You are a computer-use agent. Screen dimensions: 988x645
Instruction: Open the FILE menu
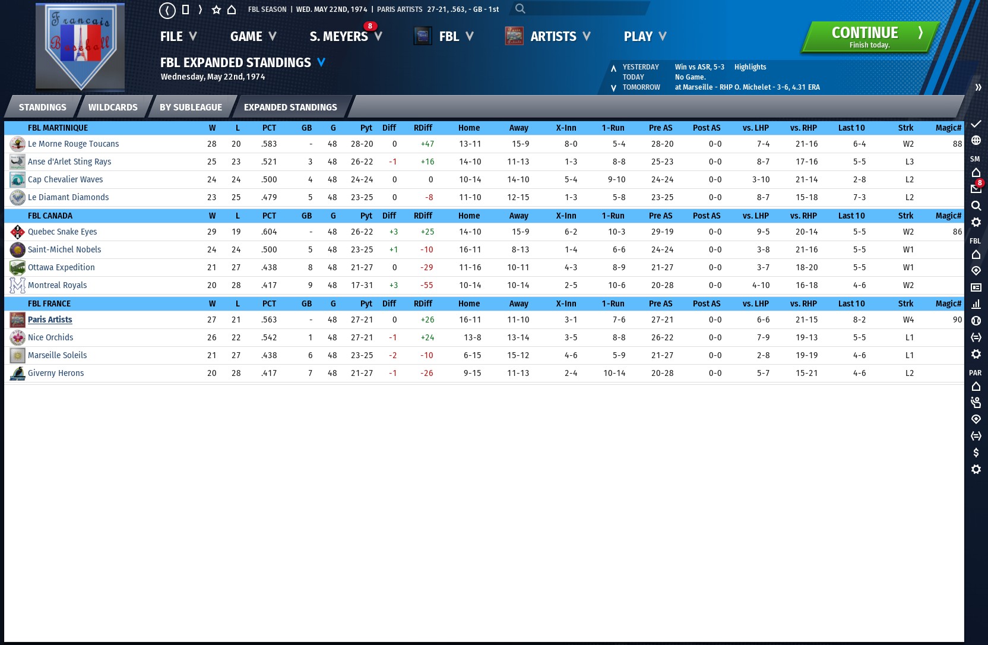pos(178,36)
